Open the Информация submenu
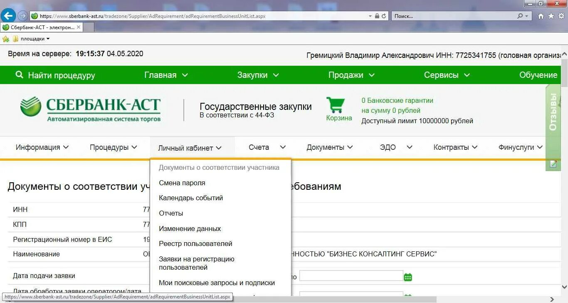This screenshot has width=568, height=303. click(x=42, y=147)
